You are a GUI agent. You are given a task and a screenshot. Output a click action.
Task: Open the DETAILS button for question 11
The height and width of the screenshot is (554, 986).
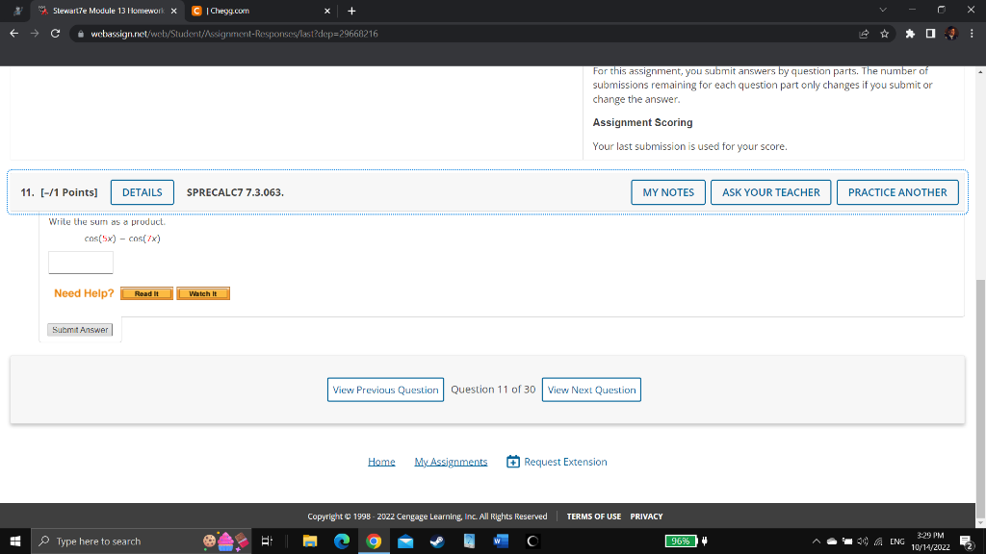tap(143, 192)
